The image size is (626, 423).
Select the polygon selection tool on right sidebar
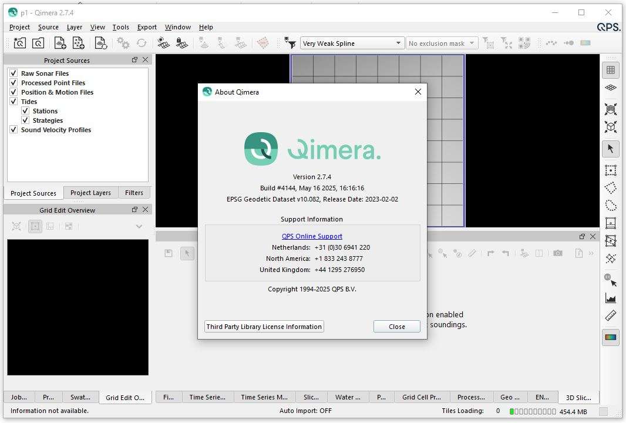(610, 188)
